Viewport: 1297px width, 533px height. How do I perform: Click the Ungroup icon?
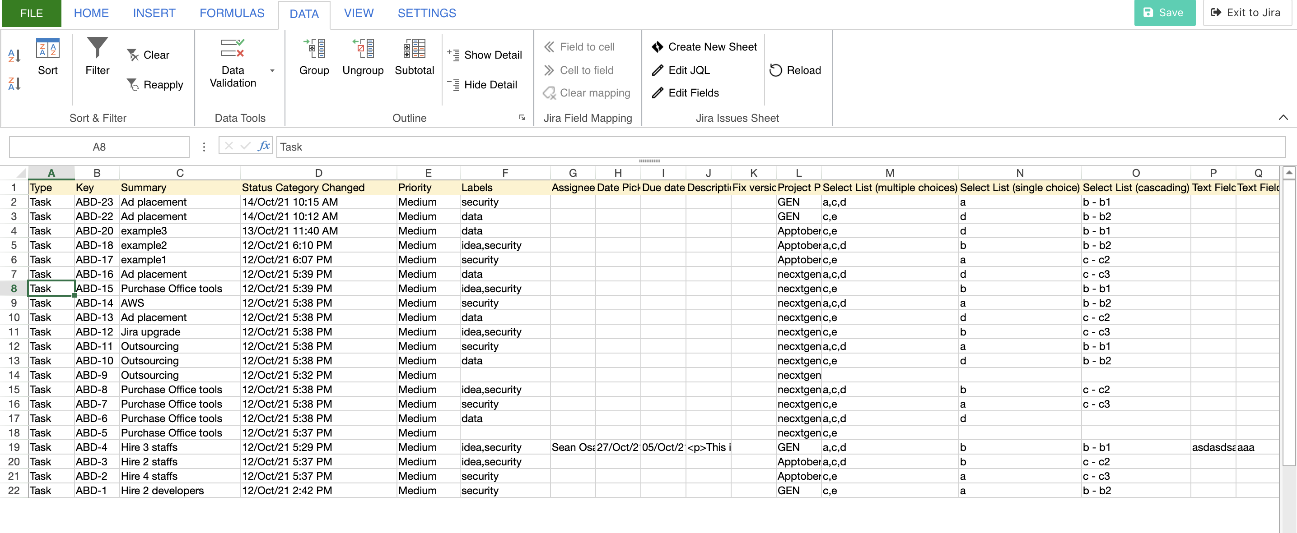pos(363,49)
